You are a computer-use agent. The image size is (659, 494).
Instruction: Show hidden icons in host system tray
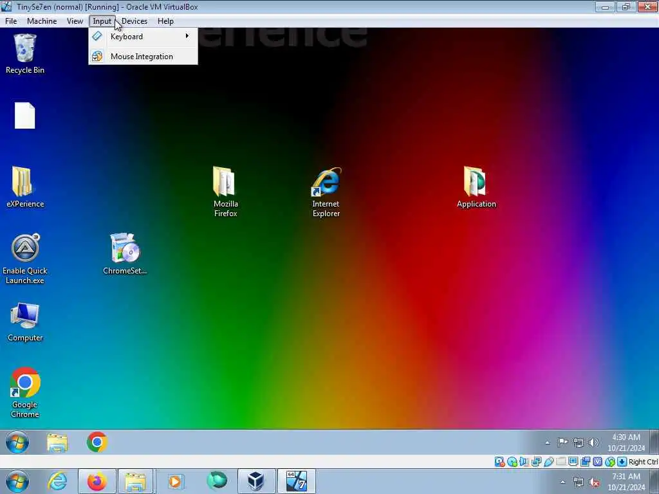[x=562, y=482]
